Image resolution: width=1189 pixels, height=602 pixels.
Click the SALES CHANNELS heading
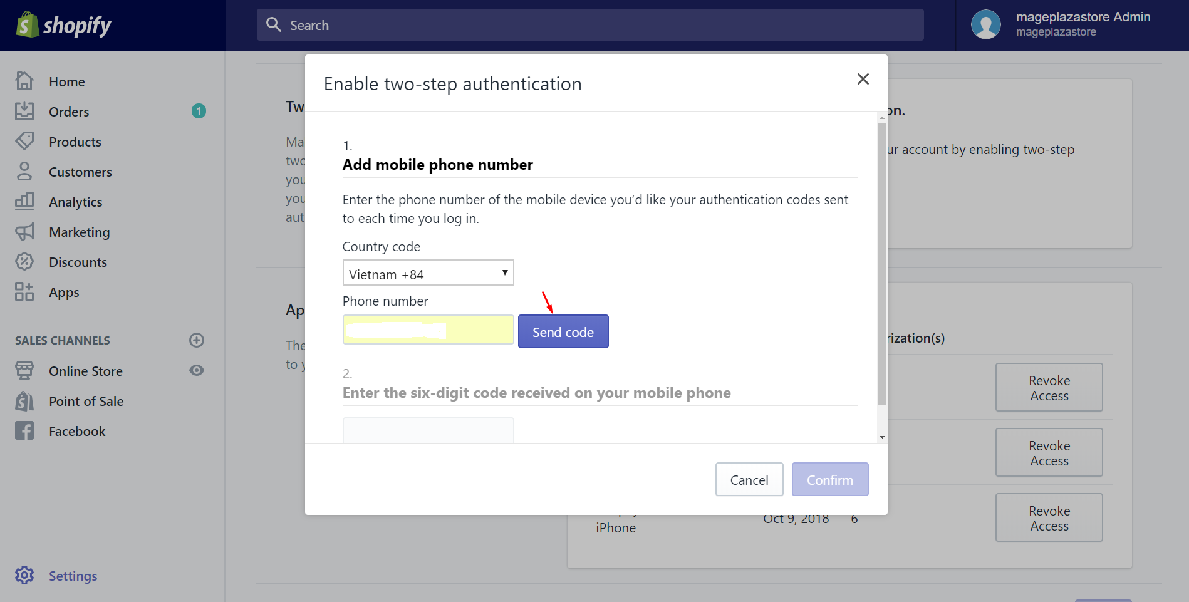63,340
